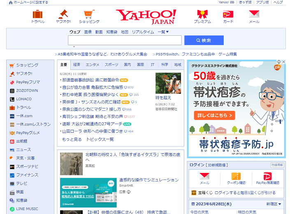Switch to the 国際 news tab

coord(140,64)
